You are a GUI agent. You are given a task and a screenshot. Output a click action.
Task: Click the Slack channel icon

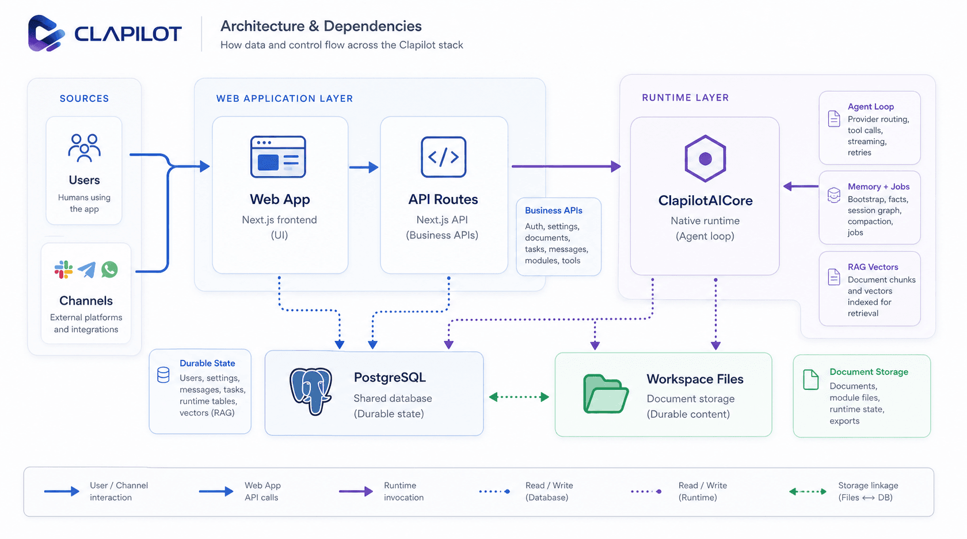tap(63, 269)
